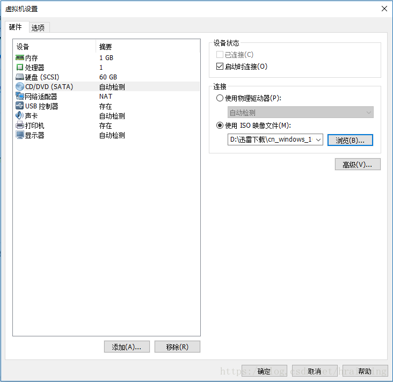393x382 pixels.
Task: Click the Browse (浏览) button
Action: [x=350, y=140]
